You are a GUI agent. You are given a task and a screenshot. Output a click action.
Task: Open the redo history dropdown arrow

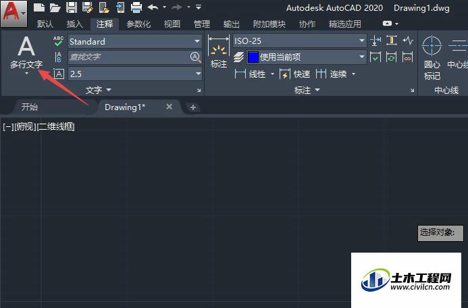point(188,7)
